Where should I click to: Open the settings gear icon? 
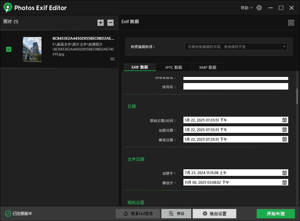pyautogui.click(x=259, y=8)
